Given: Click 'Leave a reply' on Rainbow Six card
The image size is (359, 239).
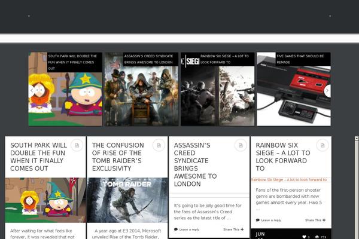Looking at the screenshot, I should tap(271, 220).
